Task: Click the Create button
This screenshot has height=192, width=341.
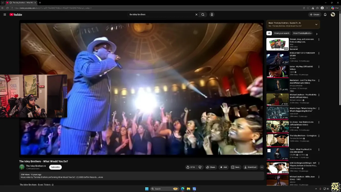Action: 315,15
